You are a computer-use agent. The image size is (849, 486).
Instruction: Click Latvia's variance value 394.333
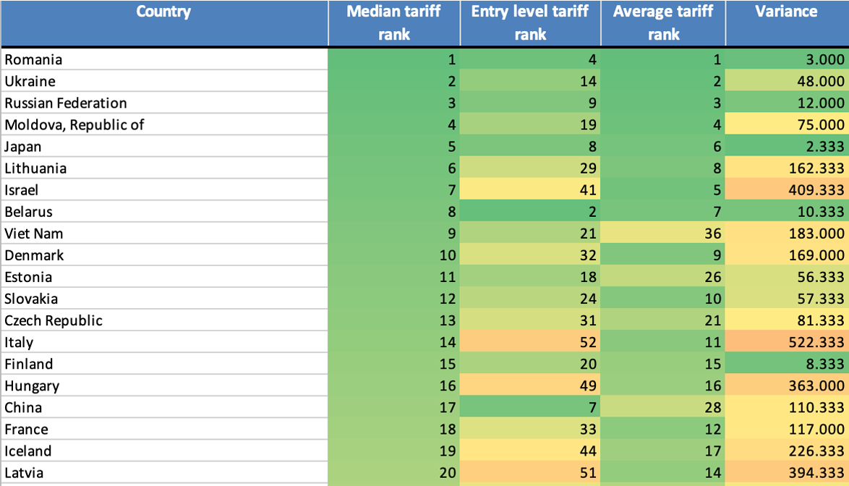point(817,472)
